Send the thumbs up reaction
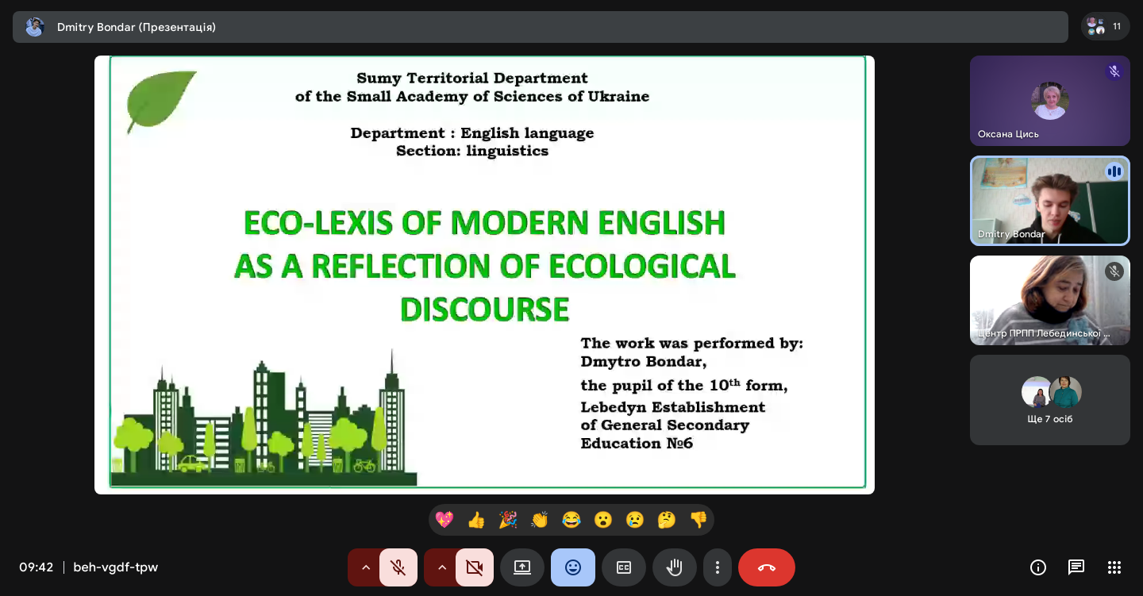1143x596 pixels. [x=476, y=520]
